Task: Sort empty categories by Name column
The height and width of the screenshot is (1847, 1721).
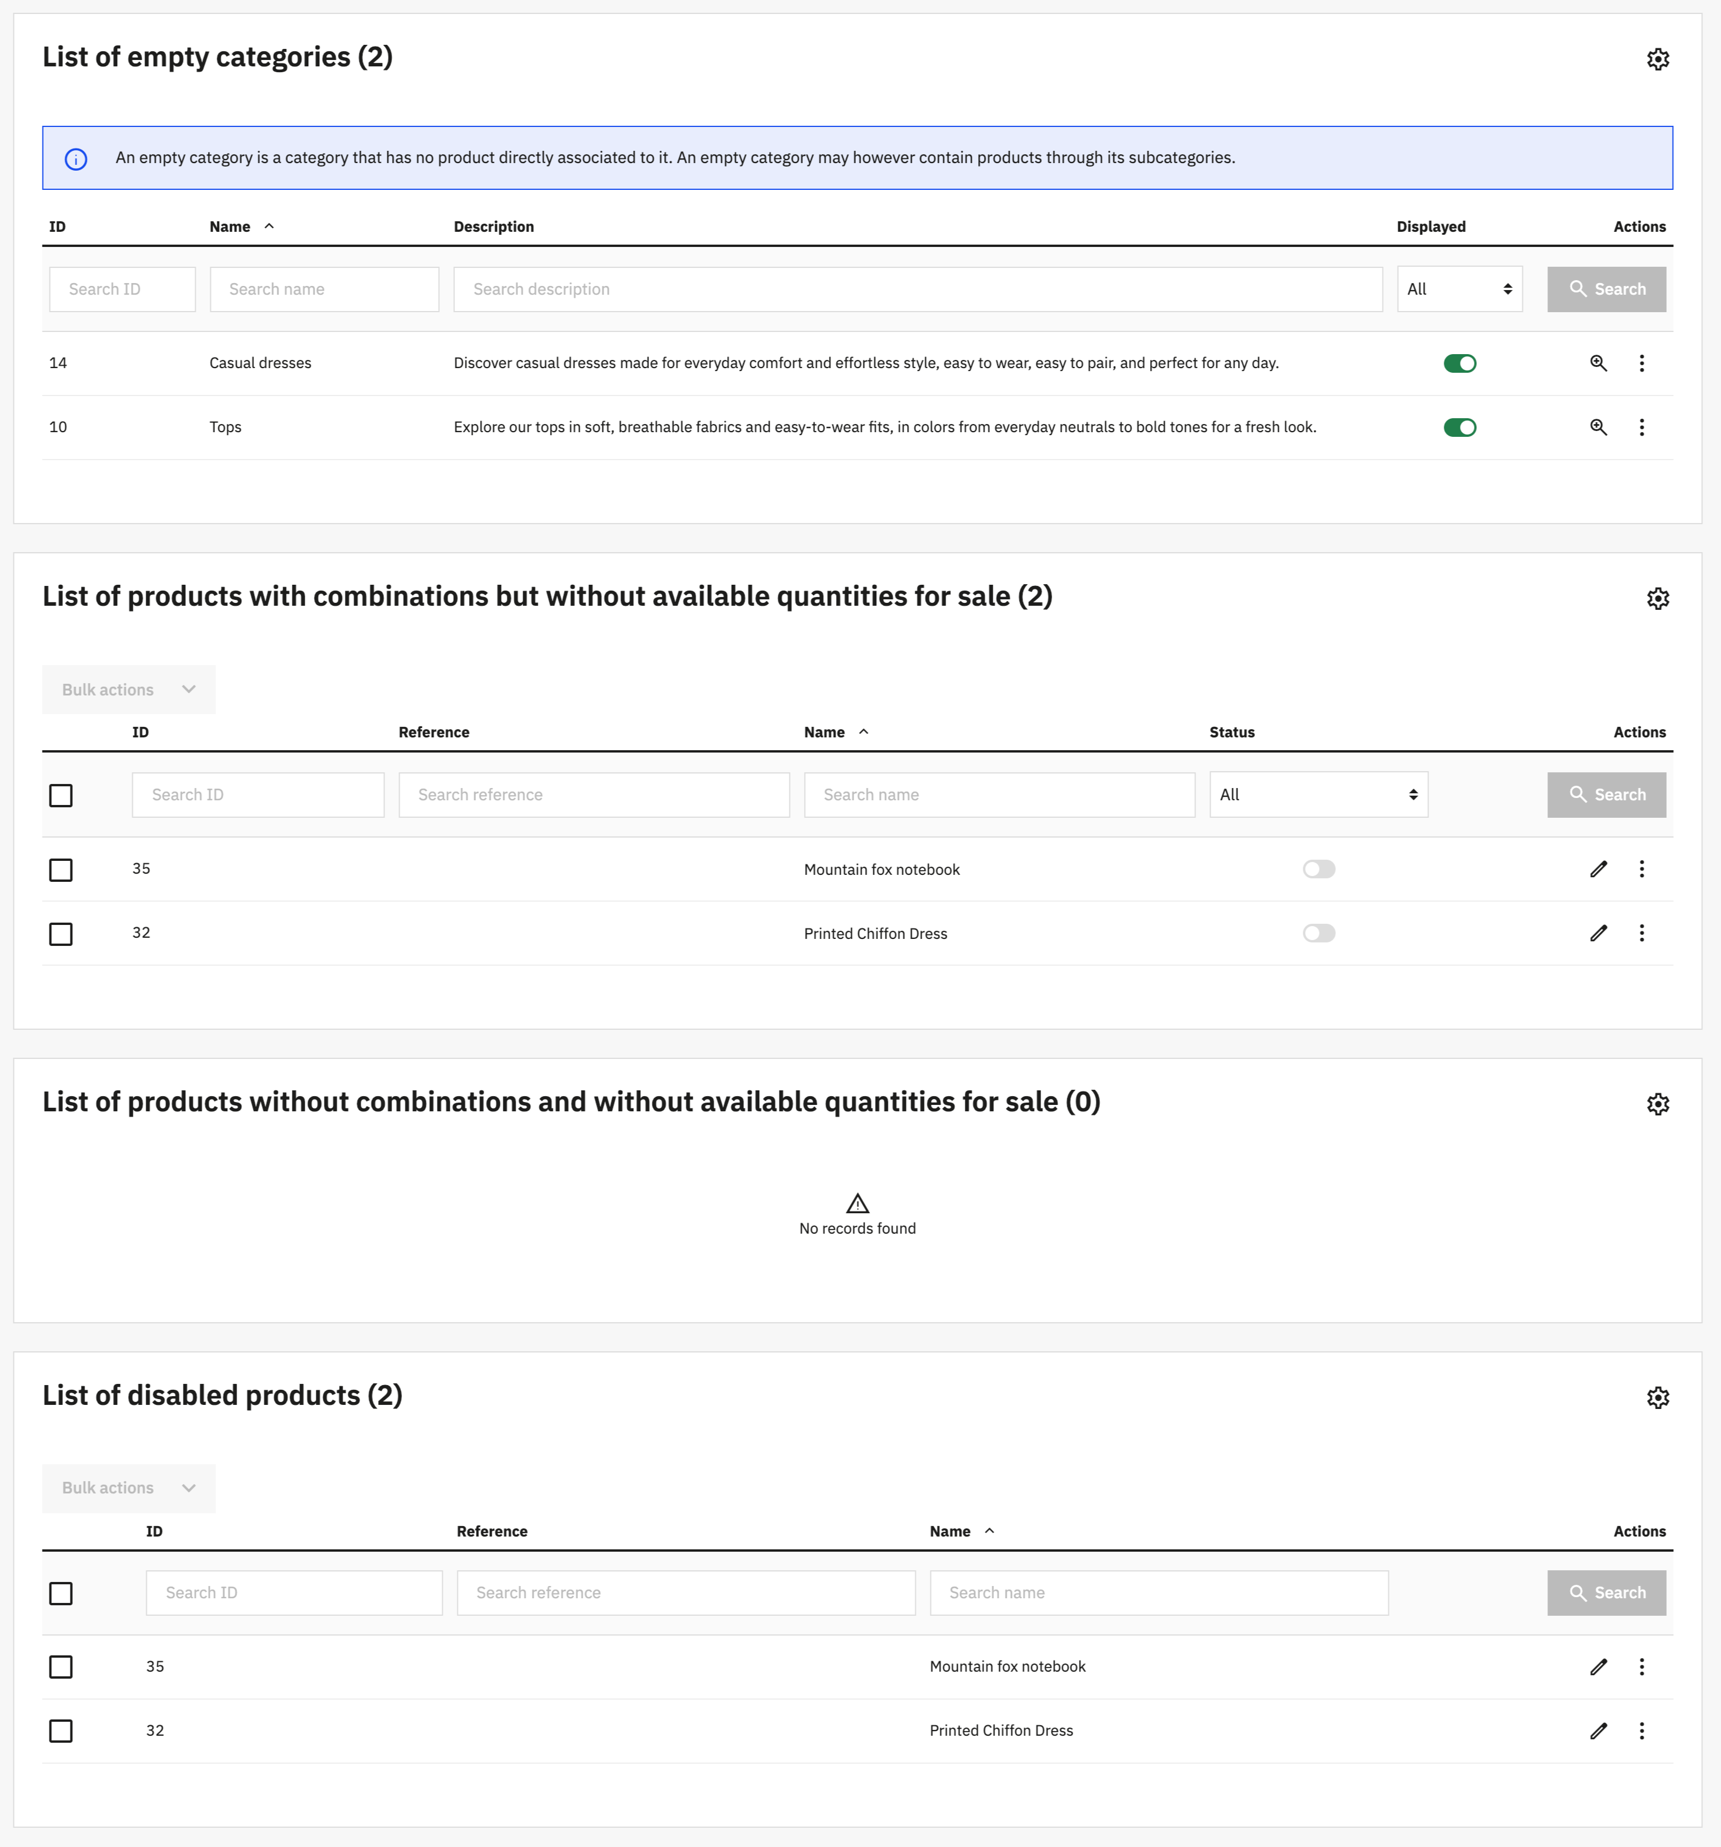Action: coord(242,227)
